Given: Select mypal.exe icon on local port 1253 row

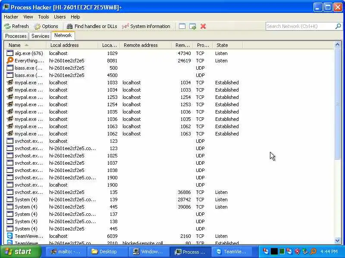Looking at the screenshot, I should [x=9, y=97].
